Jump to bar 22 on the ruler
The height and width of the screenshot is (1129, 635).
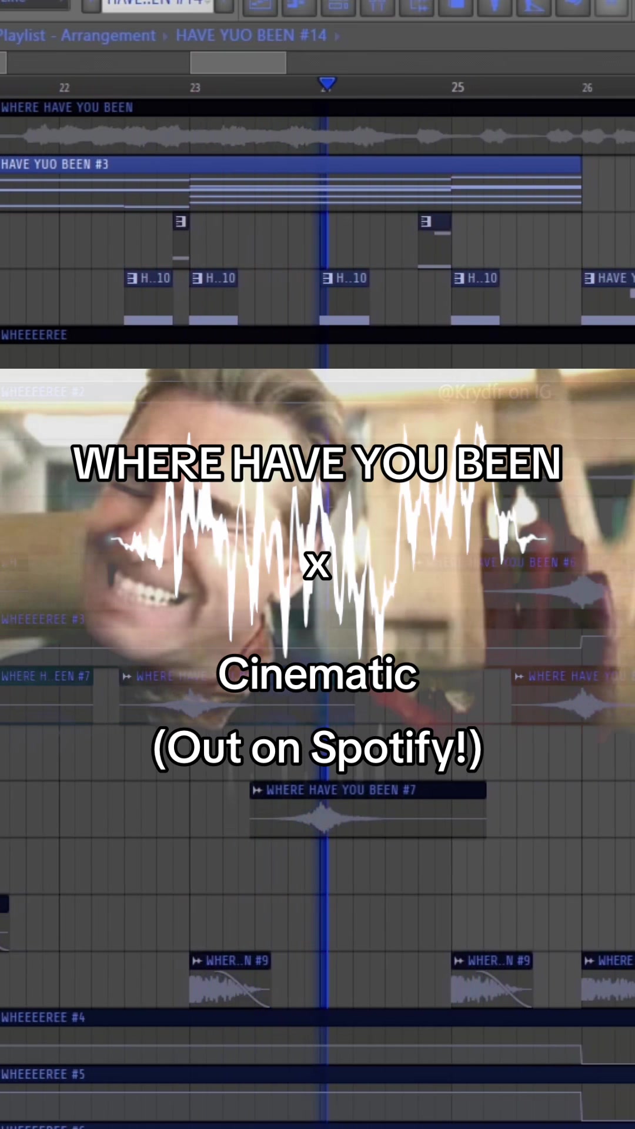tap(65, 88)
